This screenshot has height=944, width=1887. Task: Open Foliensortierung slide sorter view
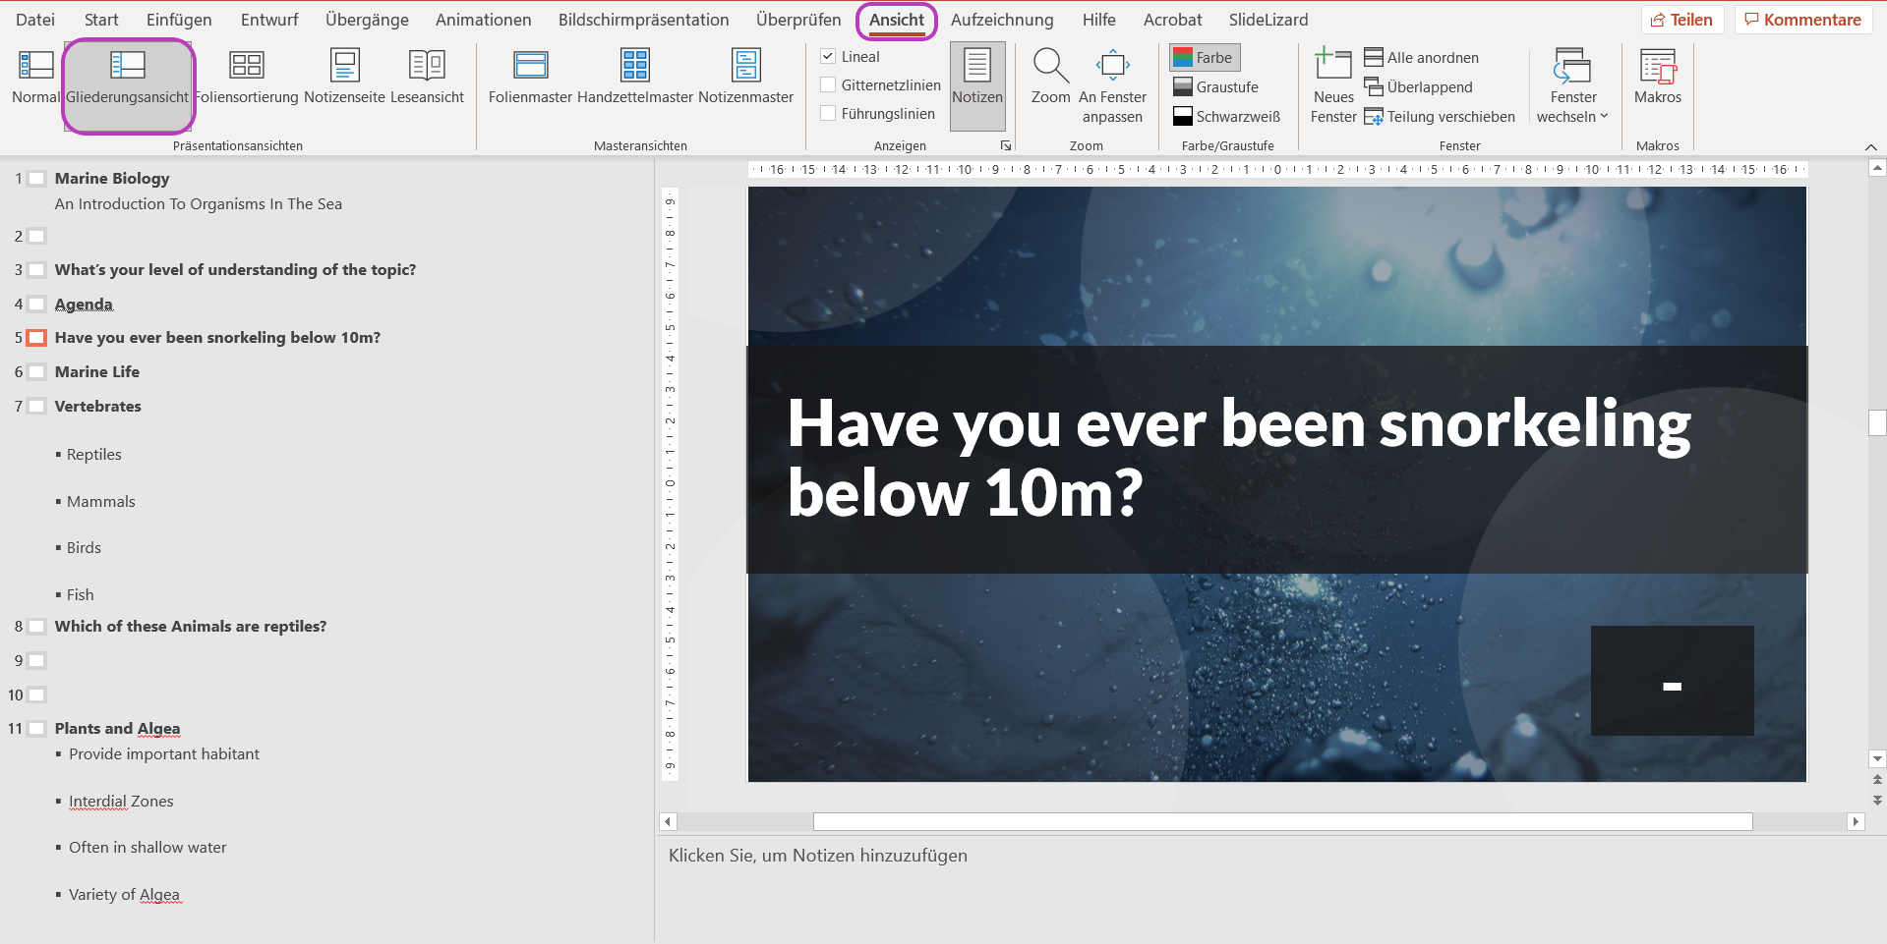click(x=247, y=77)
